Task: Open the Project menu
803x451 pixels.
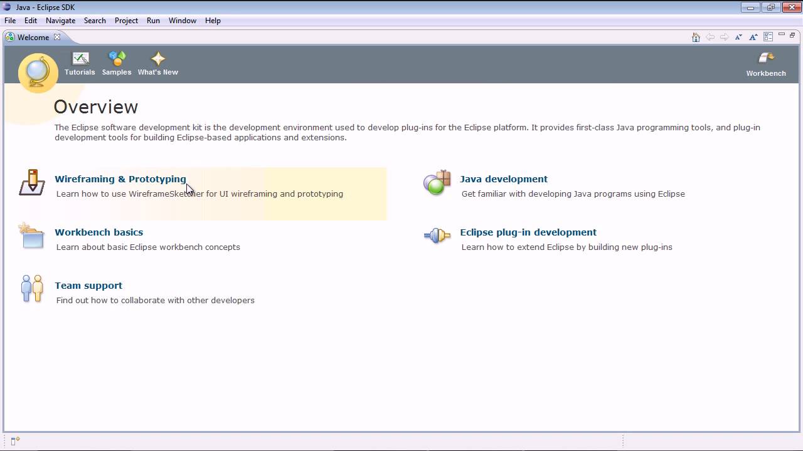Action: click(x=126, y=21)
